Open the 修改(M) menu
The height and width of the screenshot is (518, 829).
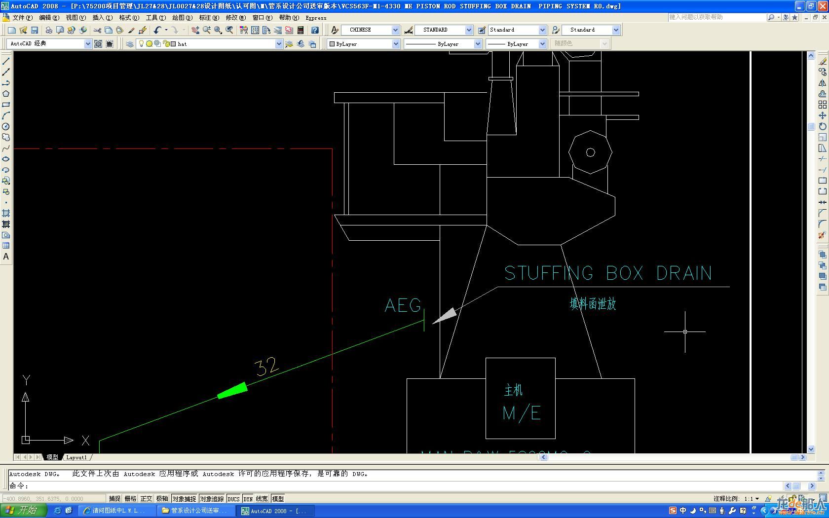[x=235, y=18]
